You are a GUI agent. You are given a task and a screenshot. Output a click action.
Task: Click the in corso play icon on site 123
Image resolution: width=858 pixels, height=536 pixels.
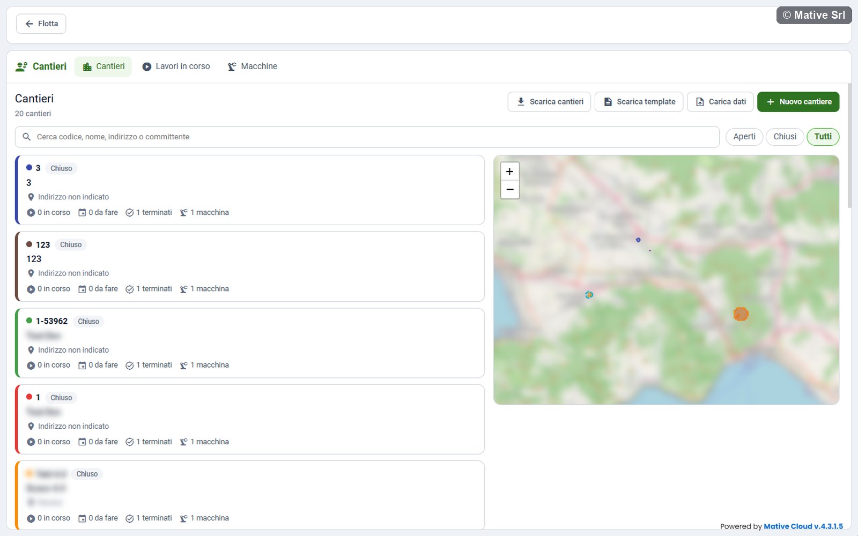(x=31, y=289)
